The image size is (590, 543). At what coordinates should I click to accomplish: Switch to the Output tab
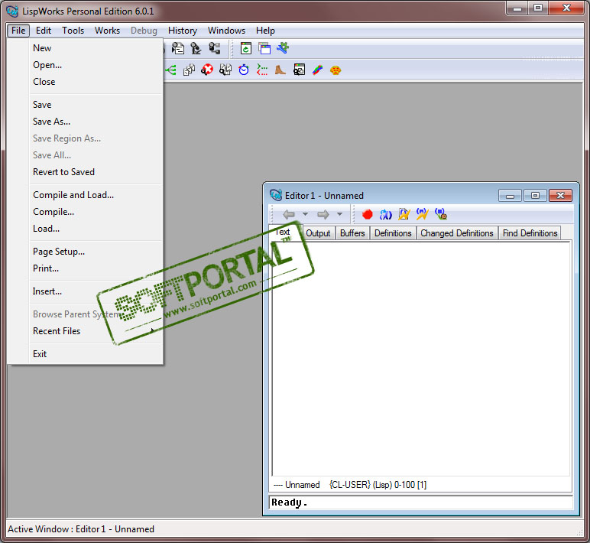pos(318,233)
